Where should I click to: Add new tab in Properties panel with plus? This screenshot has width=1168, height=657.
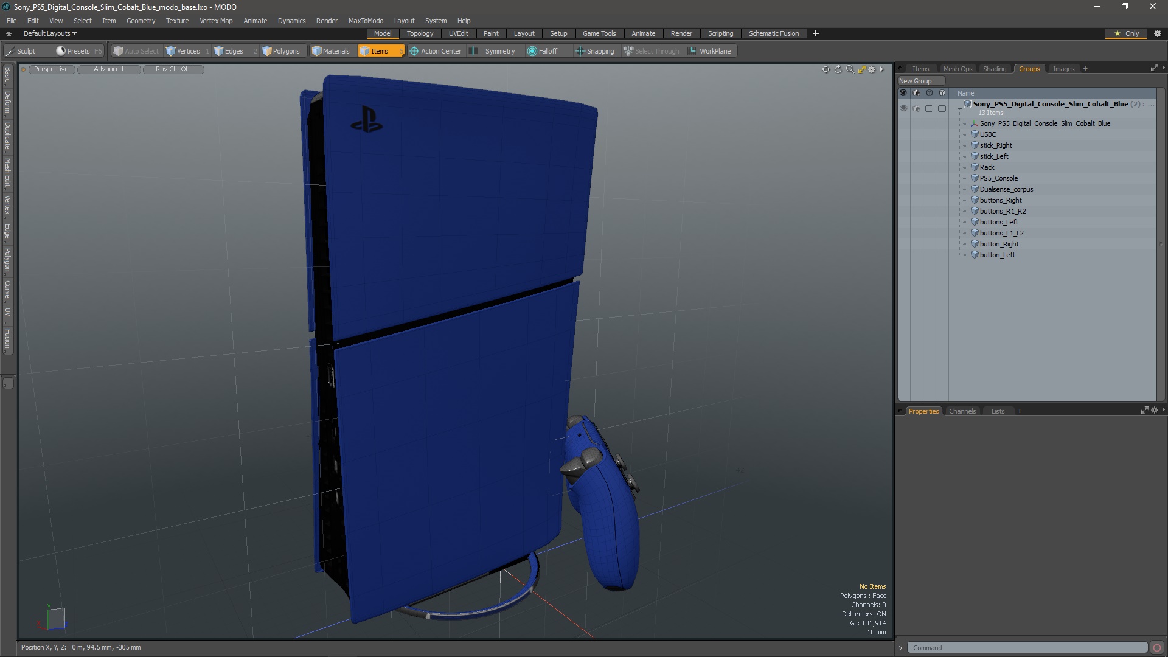click(1020, 411)
